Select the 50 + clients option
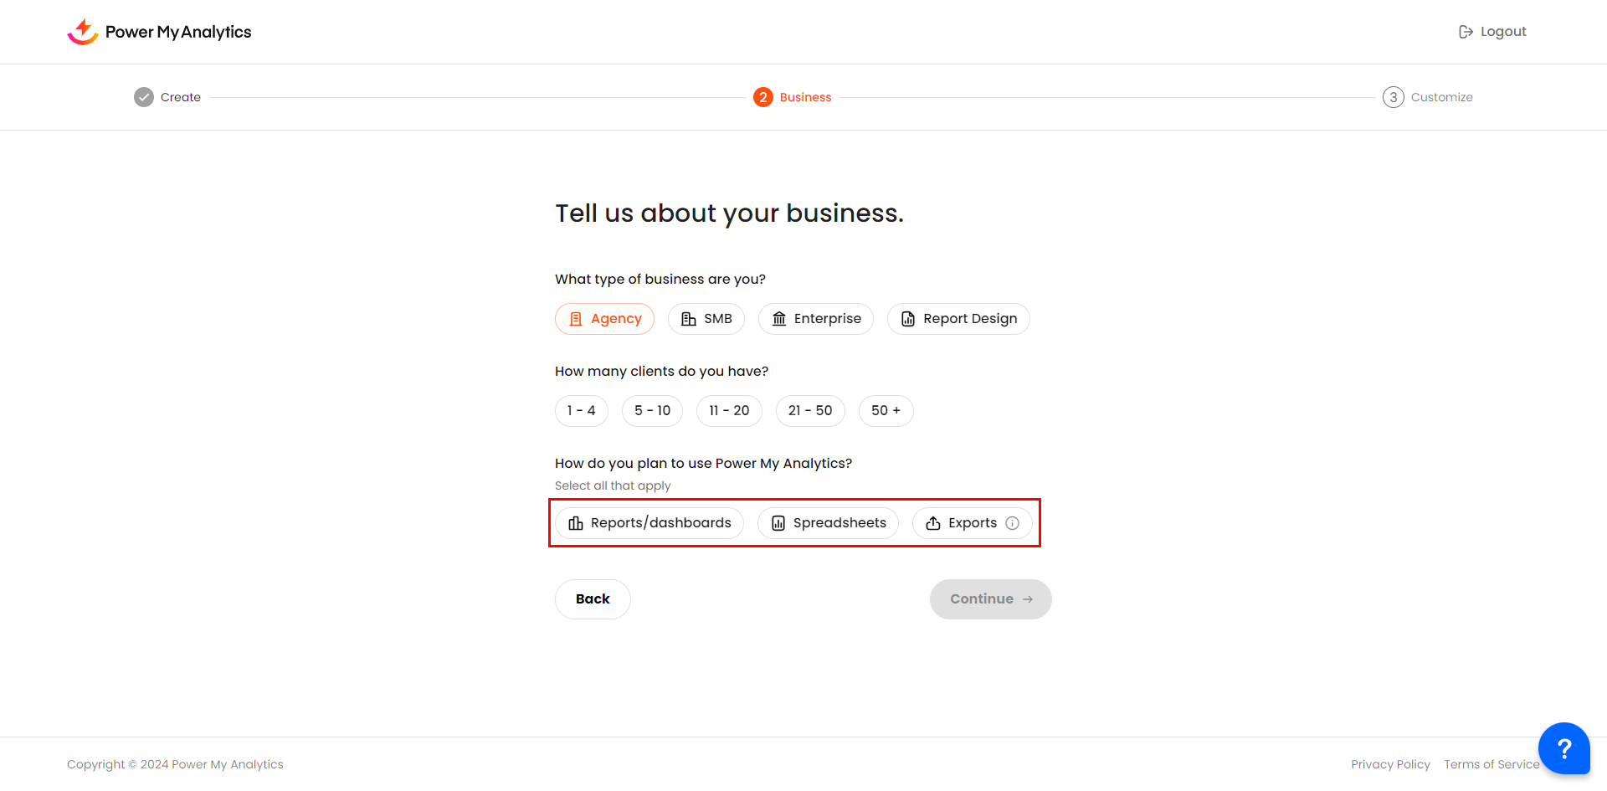Screen dimensions: 1607x791 (x=886, y=411)
